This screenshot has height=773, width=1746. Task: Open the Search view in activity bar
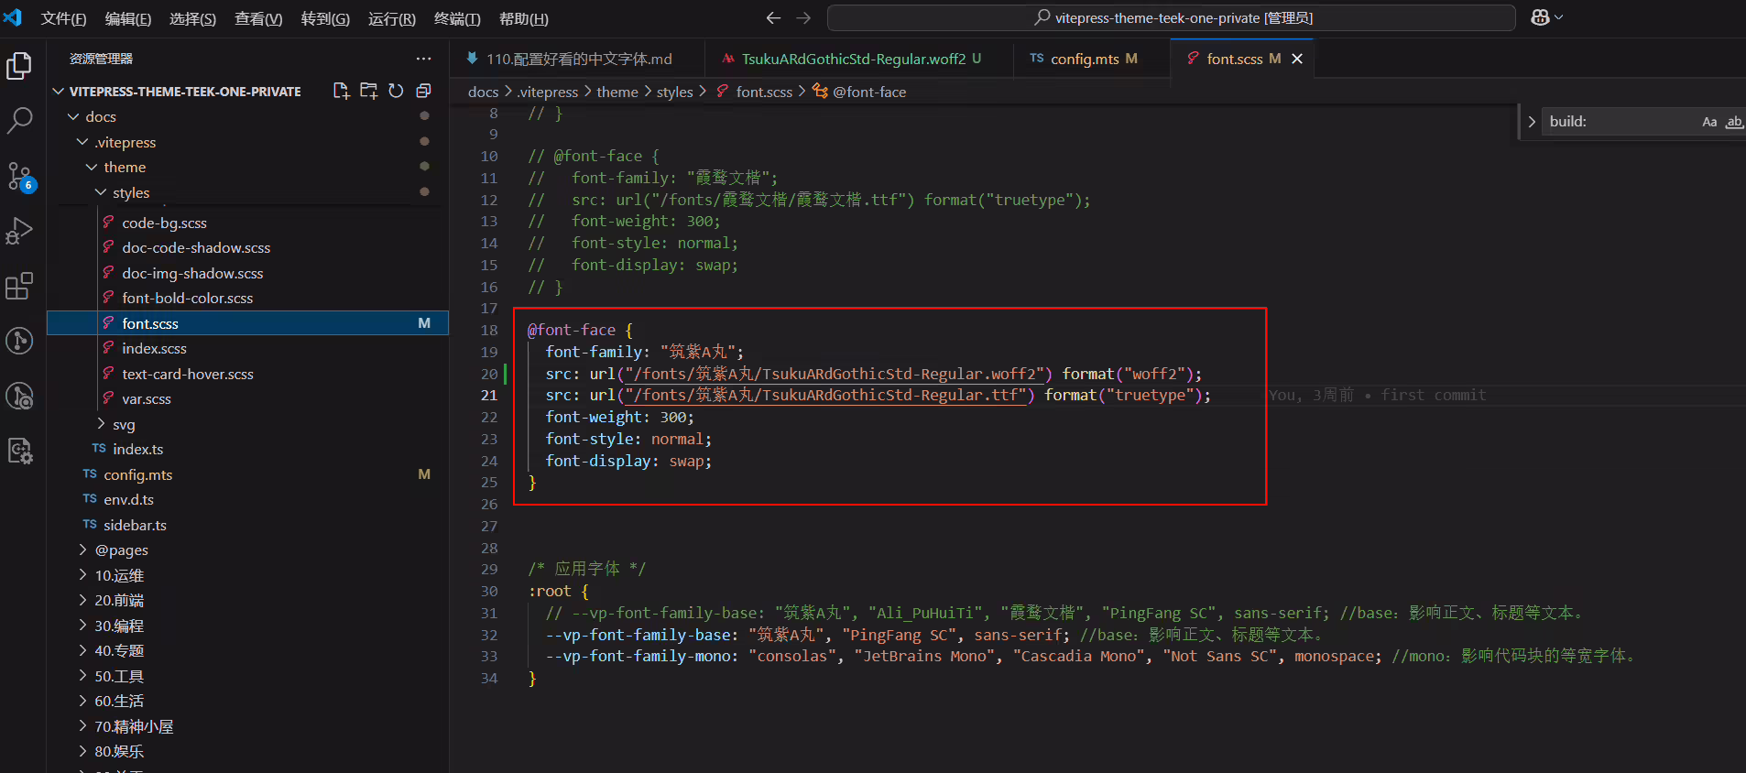[19, 120]
